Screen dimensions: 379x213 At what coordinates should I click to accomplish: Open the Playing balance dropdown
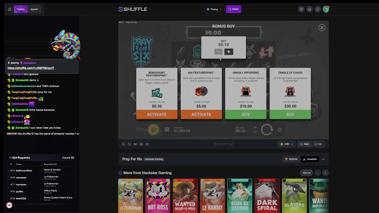point(214,9)
